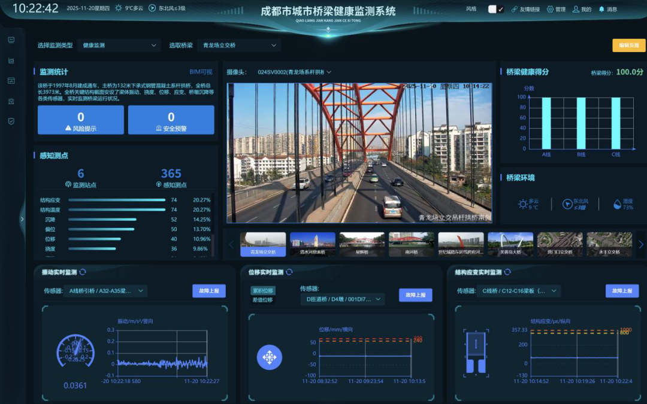Click 故障上报 in vibration monitoring panel
The width and height of the screenshot is (647, 404).
(208, 291)
